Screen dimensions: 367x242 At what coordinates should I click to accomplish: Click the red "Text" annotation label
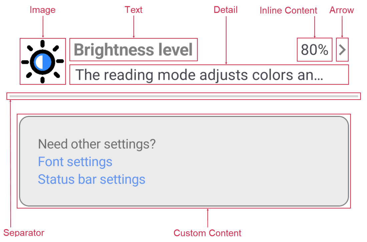click(133, 10)
